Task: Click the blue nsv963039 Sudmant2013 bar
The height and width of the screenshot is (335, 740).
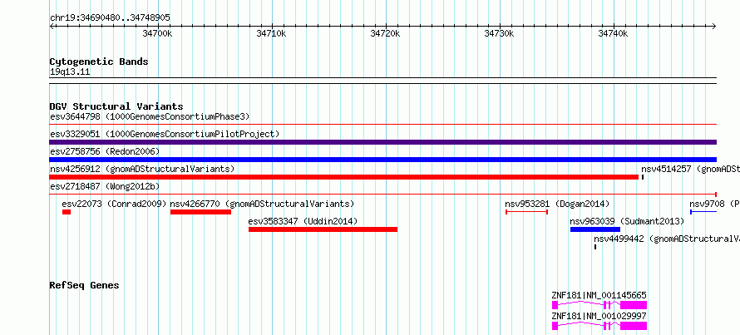Action: pos(595,229)
